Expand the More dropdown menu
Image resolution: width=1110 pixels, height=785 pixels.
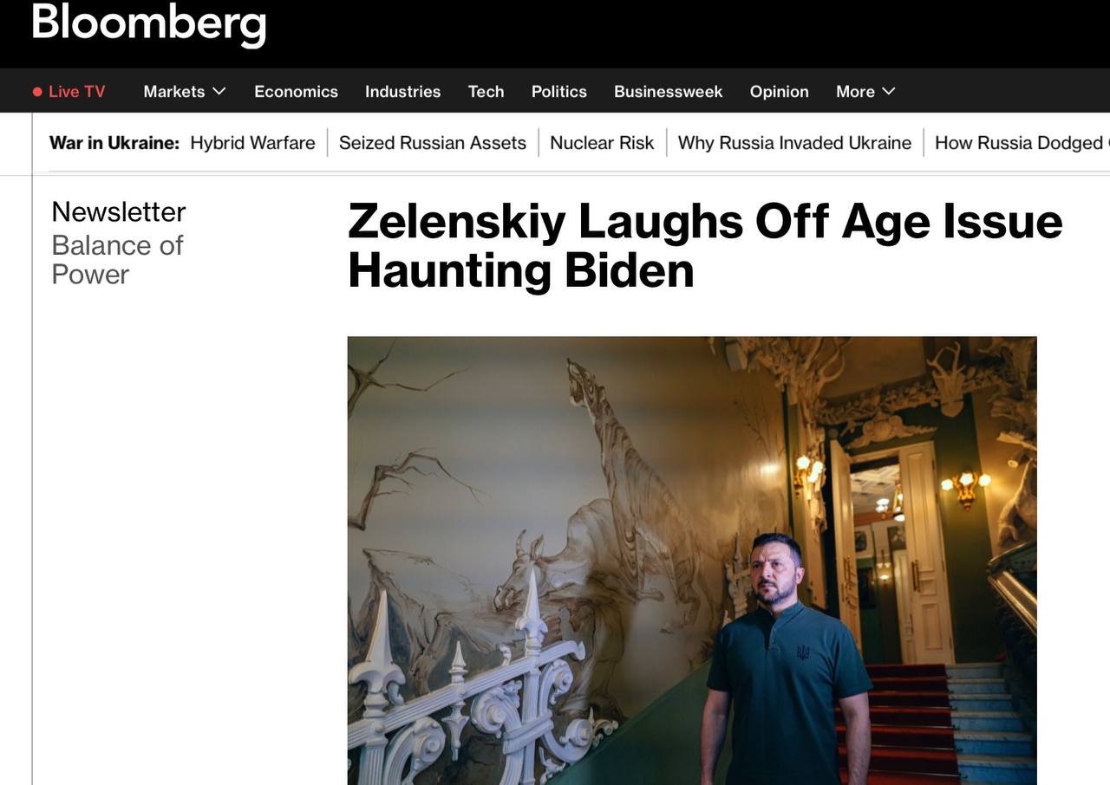(865, 92)
